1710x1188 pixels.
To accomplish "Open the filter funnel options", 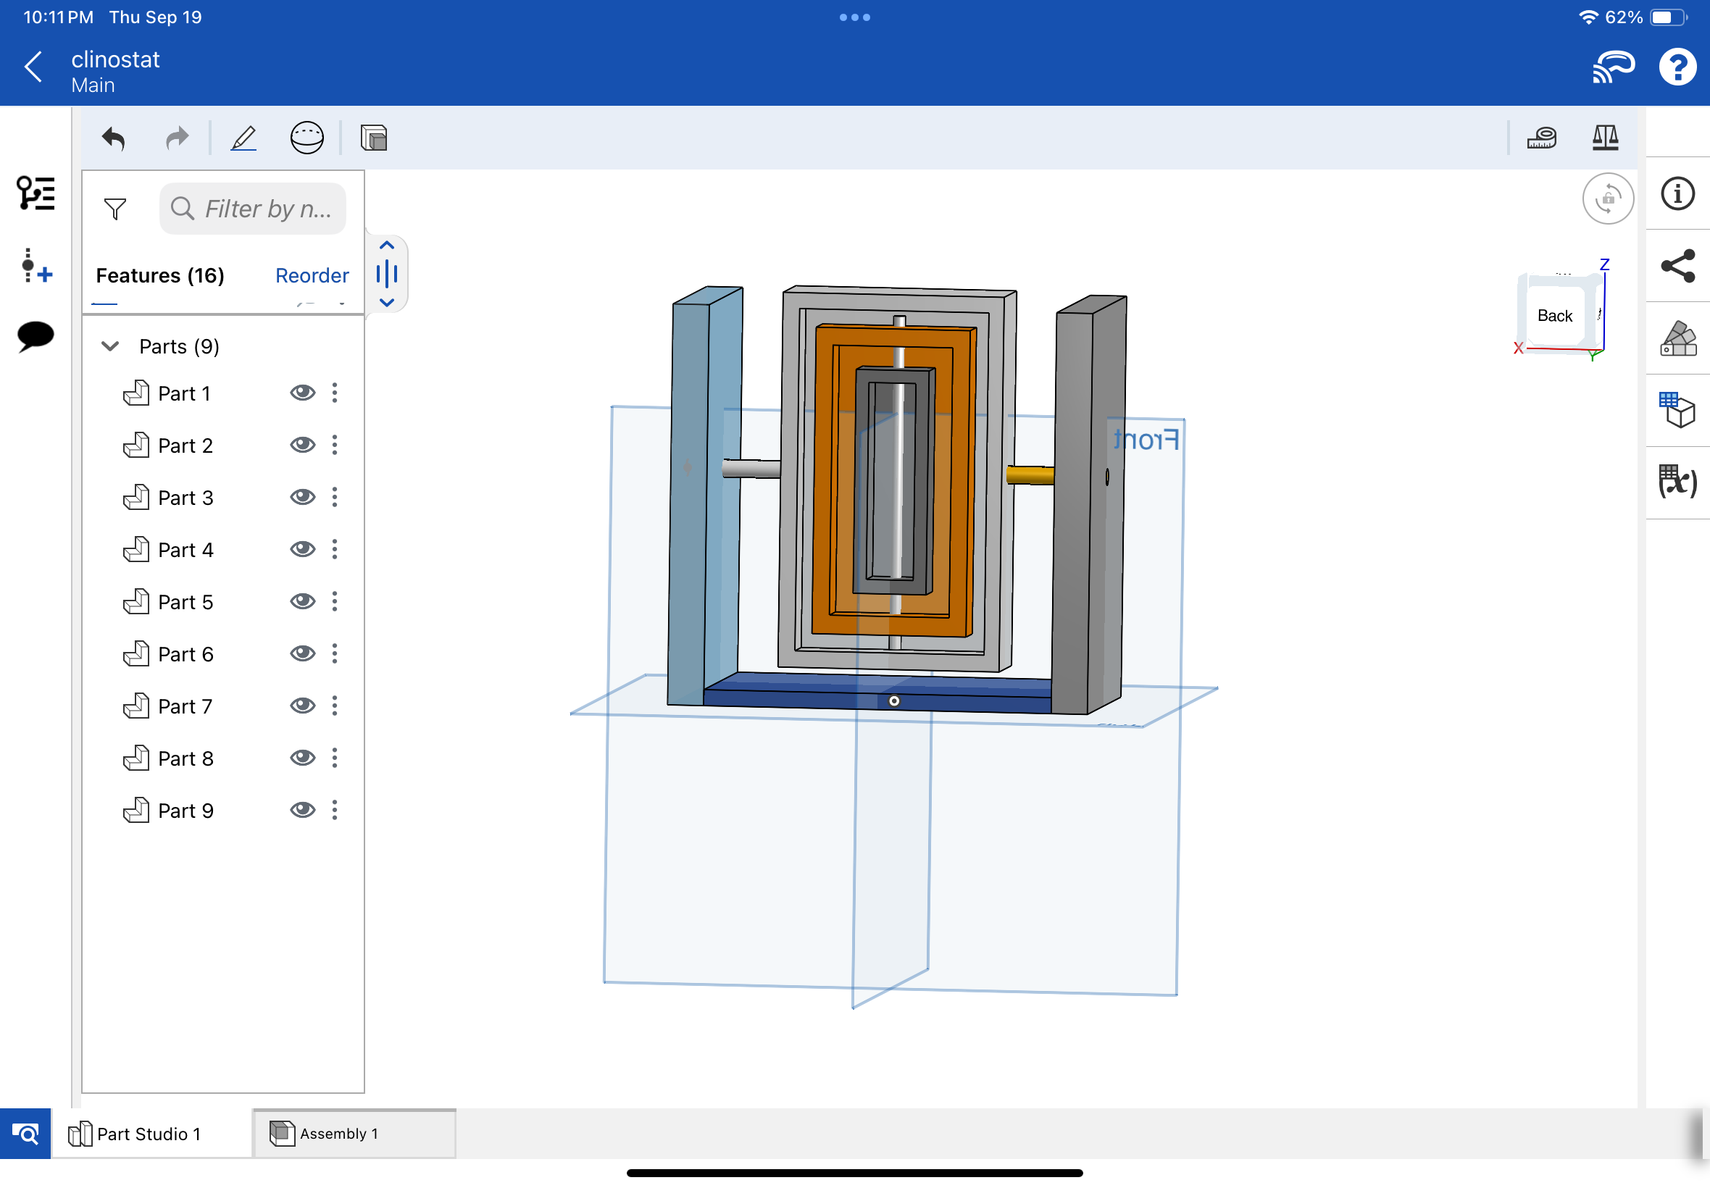I will click(x=114, y=209).
